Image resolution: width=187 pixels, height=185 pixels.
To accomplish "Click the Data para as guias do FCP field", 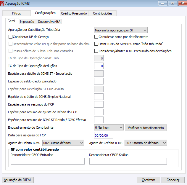I will click(x=103, y=135).
